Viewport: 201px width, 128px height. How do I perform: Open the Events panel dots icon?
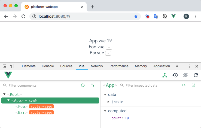(185, 75)
